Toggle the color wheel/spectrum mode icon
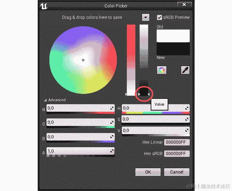 point(162,70)
